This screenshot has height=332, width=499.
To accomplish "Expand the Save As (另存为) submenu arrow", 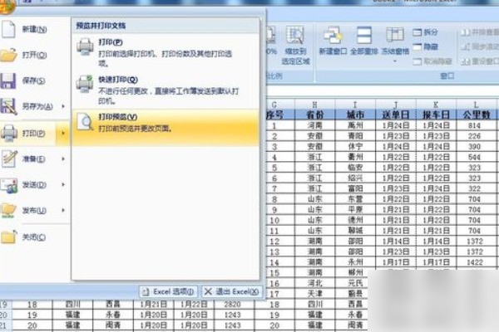I will 64,107.
